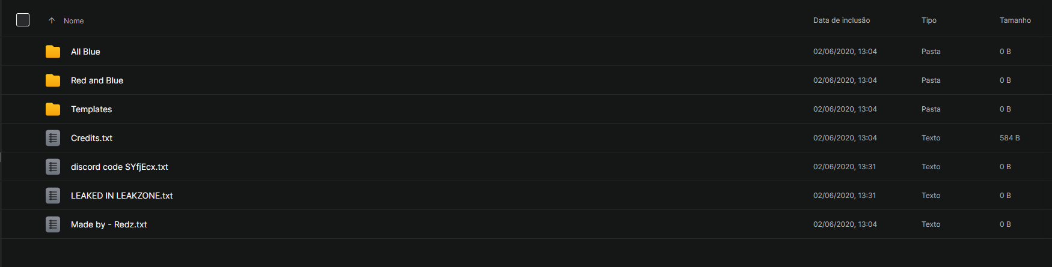Open the Red and Blue folder icon
1052x267 pixels.
53,80
